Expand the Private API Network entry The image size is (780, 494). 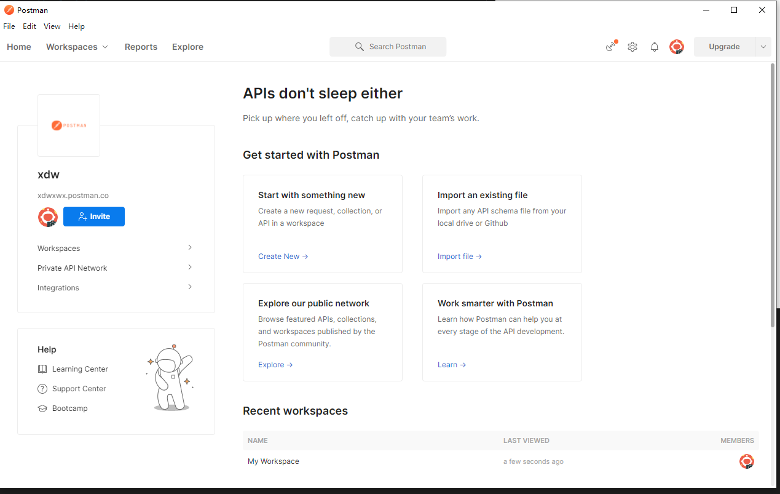click(115, 268)
